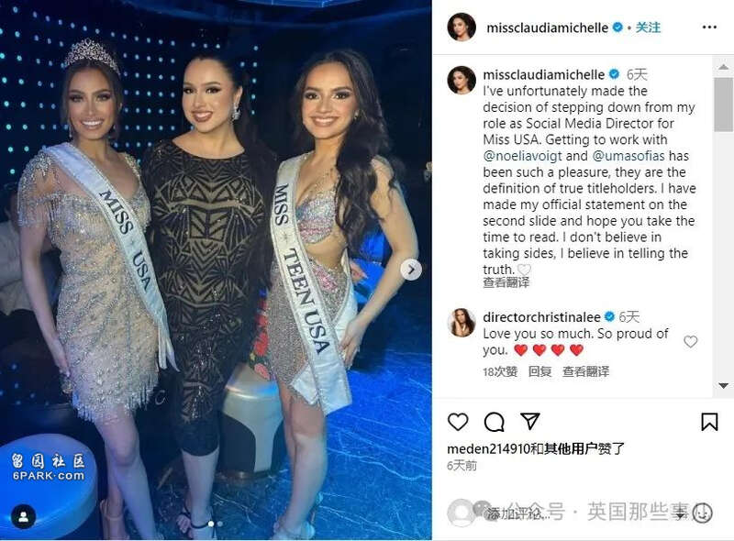Screen dimensions: 734x541
Task: Open missclaudiamichelle header profile picture
Action: coord(462,28)
